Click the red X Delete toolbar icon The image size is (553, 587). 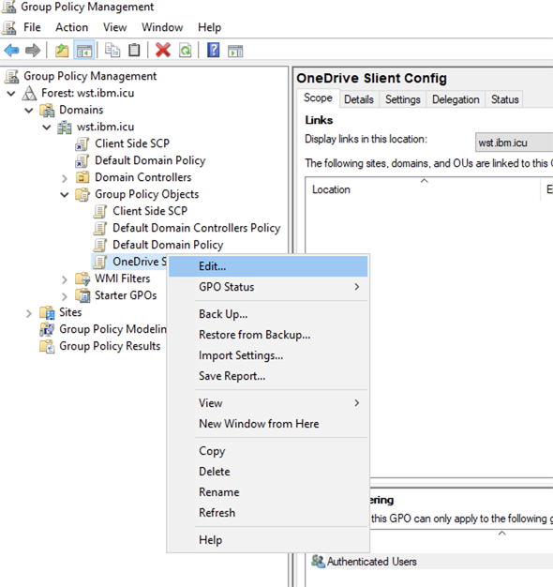tap(163, 50)
